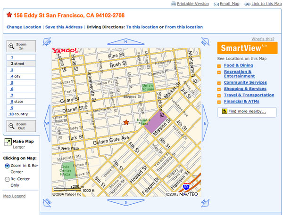
Task: Pan the map southwest with SW arrow
Action: 47,203
